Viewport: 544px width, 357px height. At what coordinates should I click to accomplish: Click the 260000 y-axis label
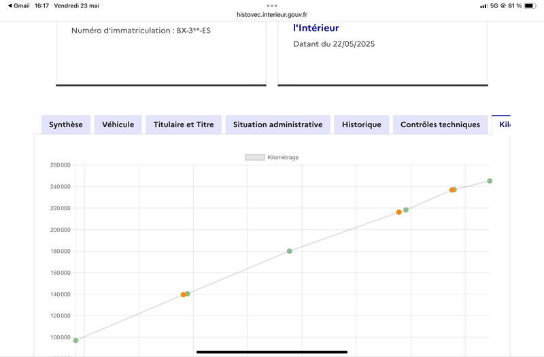pos(61,165)
